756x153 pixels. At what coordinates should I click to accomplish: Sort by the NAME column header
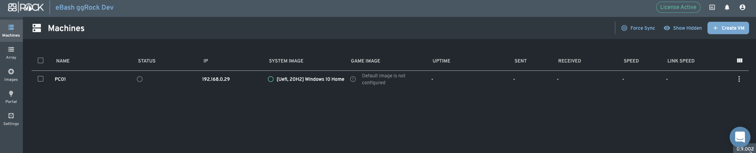[x=63, y=61]
